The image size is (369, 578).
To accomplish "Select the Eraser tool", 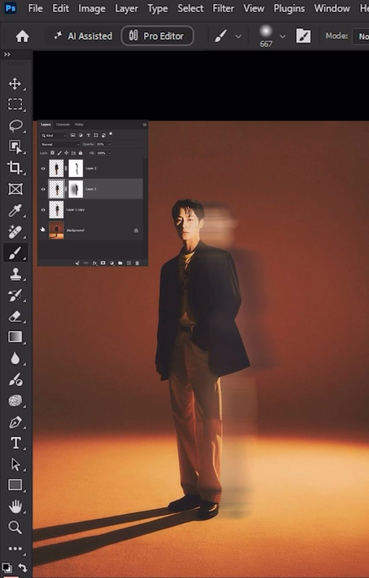I will point(15,316).
